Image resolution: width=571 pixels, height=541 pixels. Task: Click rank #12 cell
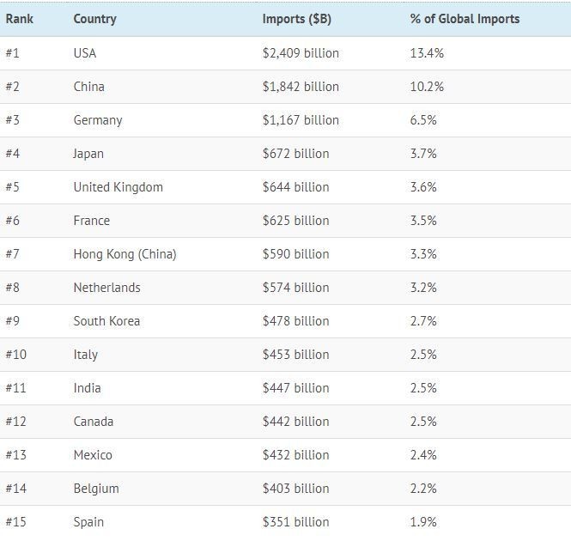tap(16, 422)
